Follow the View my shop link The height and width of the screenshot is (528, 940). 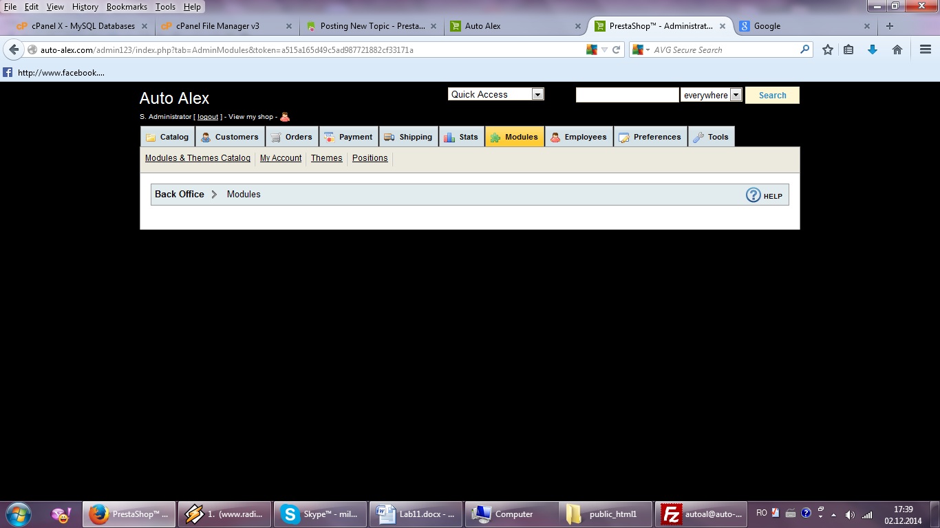coord(250,117)
